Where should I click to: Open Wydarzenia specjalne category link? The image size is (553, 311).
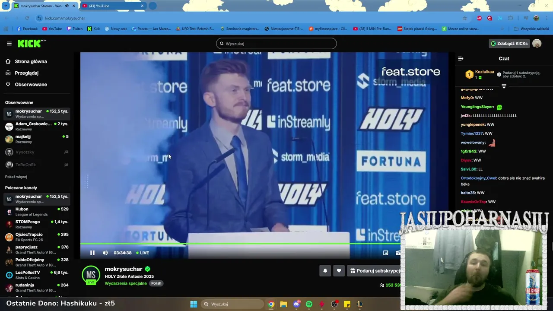(126, 283)
